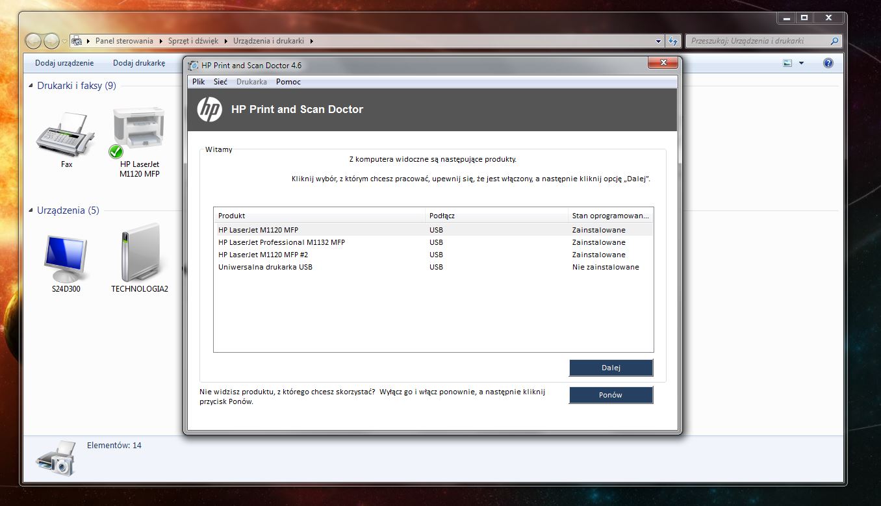This screenshot has height=506, width=881.
Task: Open Explorer help question mark icon
Action: [828, 63]
